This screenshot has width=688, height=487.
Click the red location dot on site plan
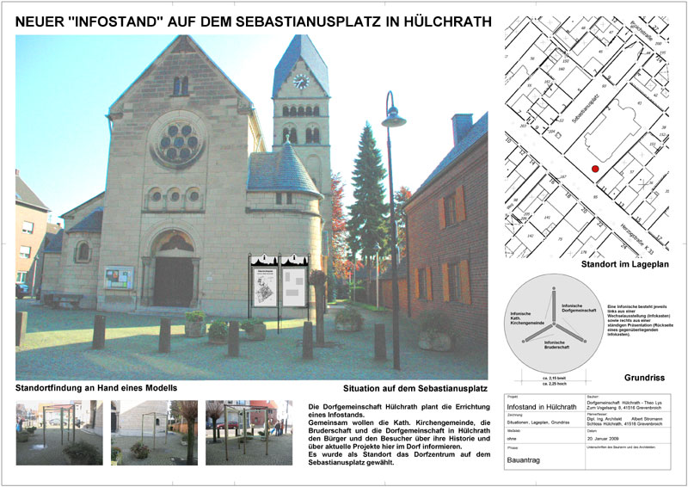pyautogui.click(x=594, y=170)
